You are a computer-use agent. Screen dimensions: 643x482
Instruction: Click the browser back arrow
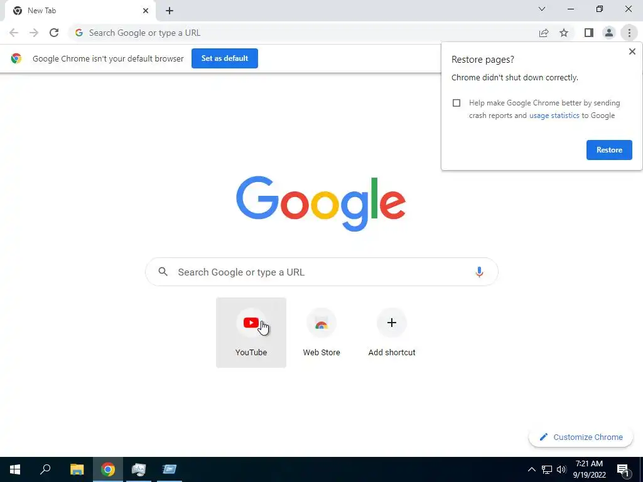tap(14, 33)
